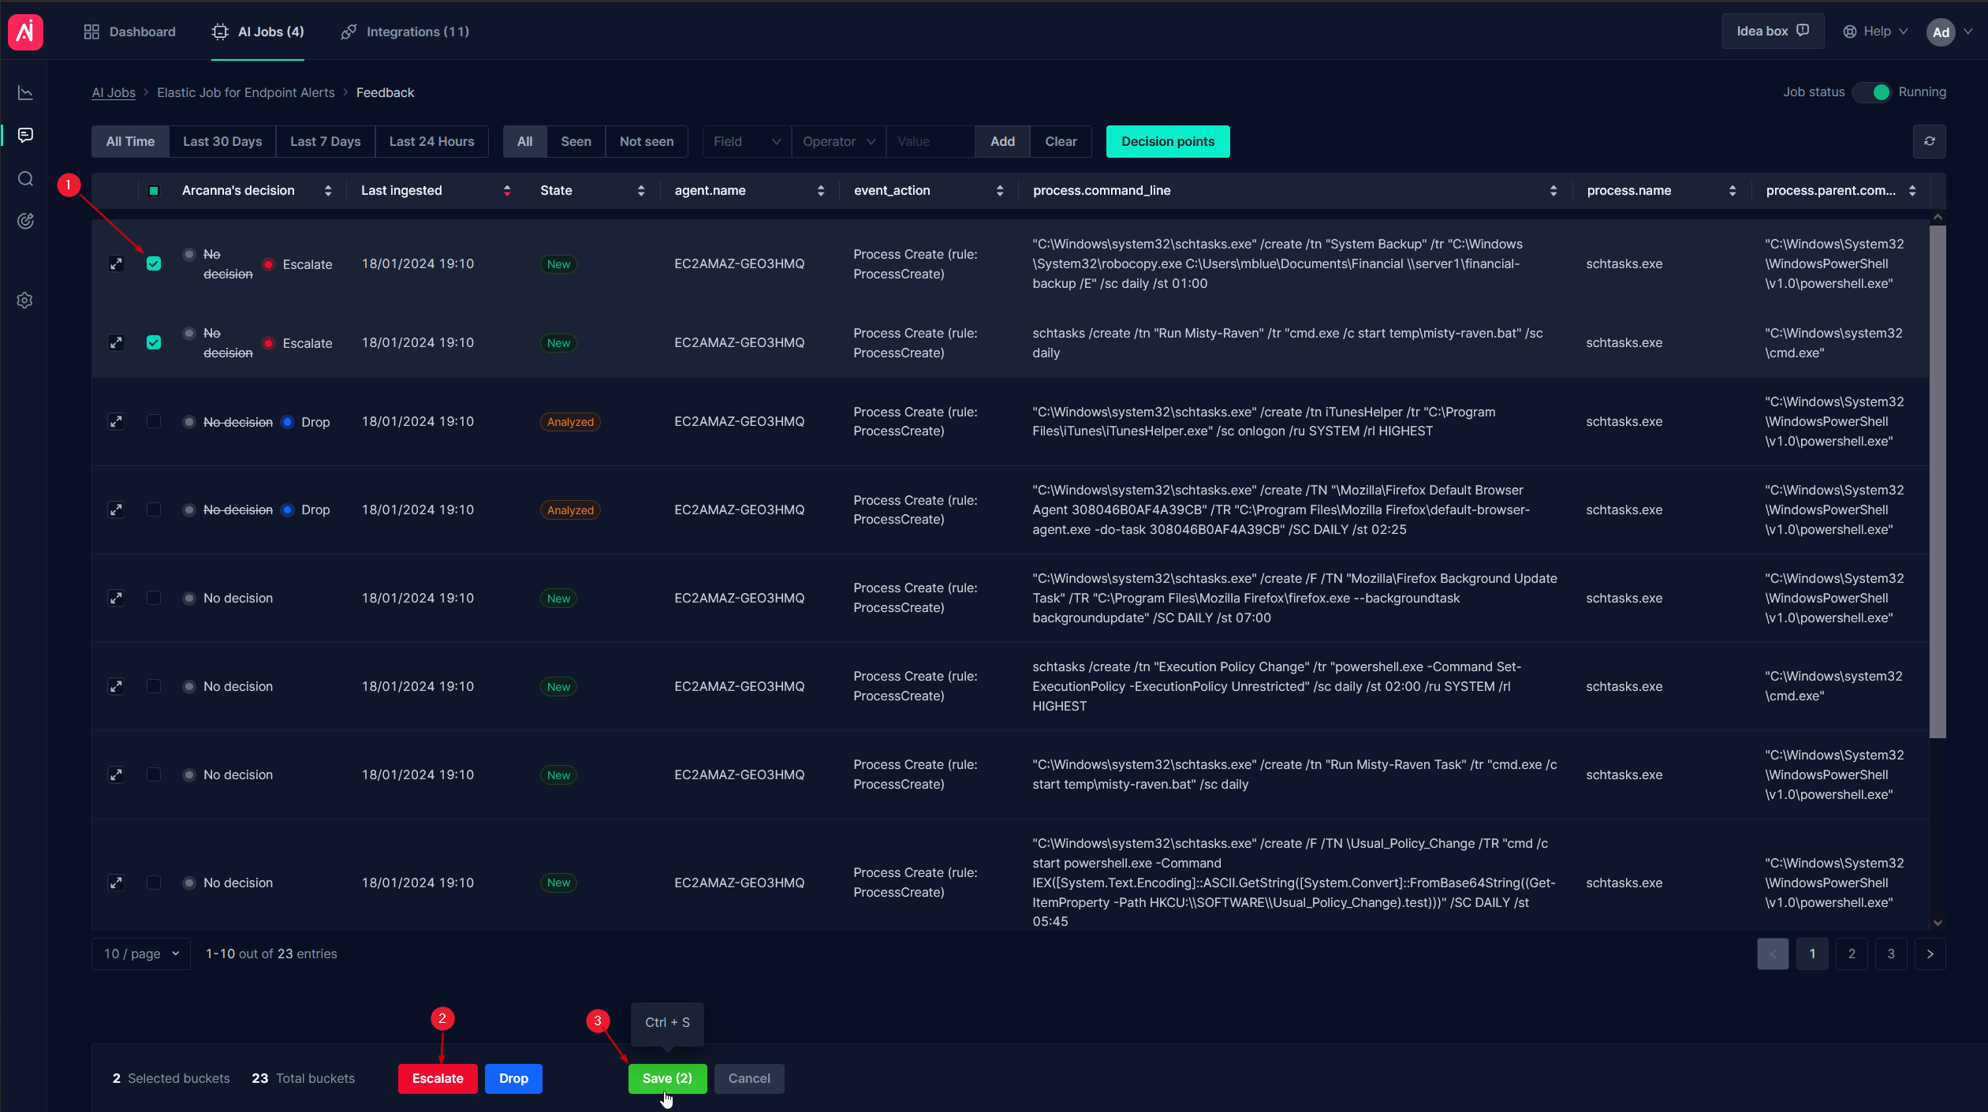Open the settings gear sidebar icon
The height and width of the screenshot is (1112, 1988).
click(x=25, y=300)
